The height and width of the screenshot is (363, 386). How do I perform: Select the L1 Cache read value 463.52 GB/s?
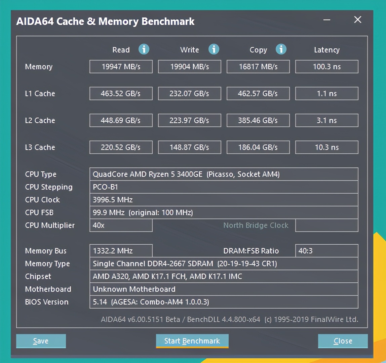click(121, 93)
